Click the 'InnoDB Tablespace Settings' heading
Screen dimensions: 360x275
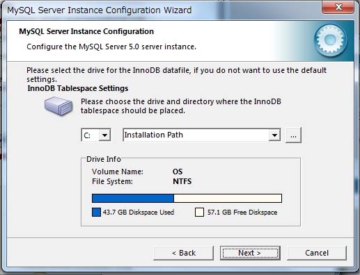78,88
